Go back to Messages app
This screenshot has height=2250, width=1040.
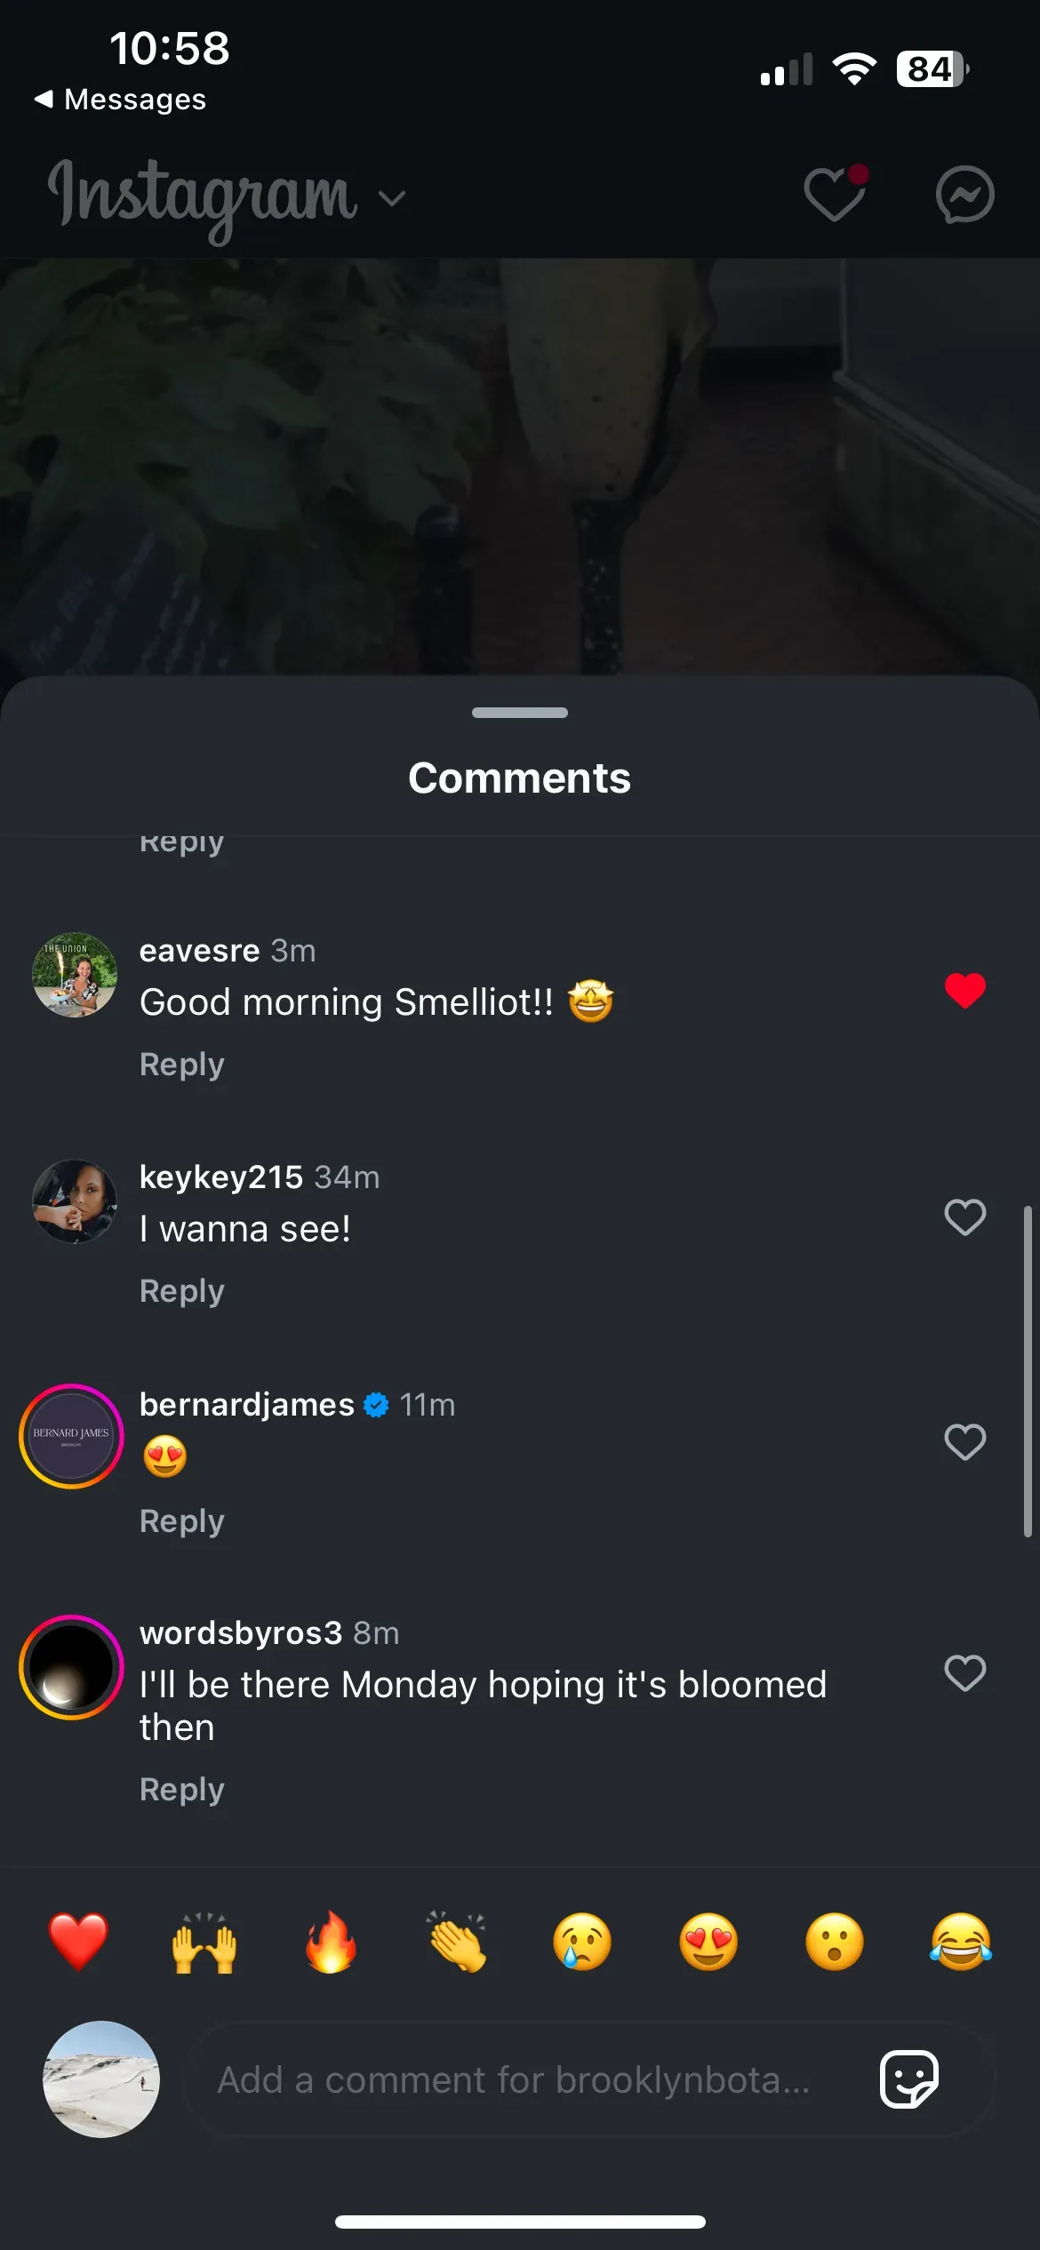[x=120, y=100]
